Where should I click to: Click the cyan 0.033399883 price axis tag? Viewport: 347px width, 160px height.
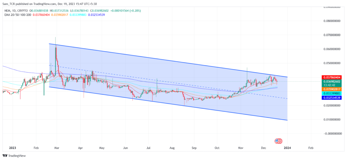click(331, 94)
